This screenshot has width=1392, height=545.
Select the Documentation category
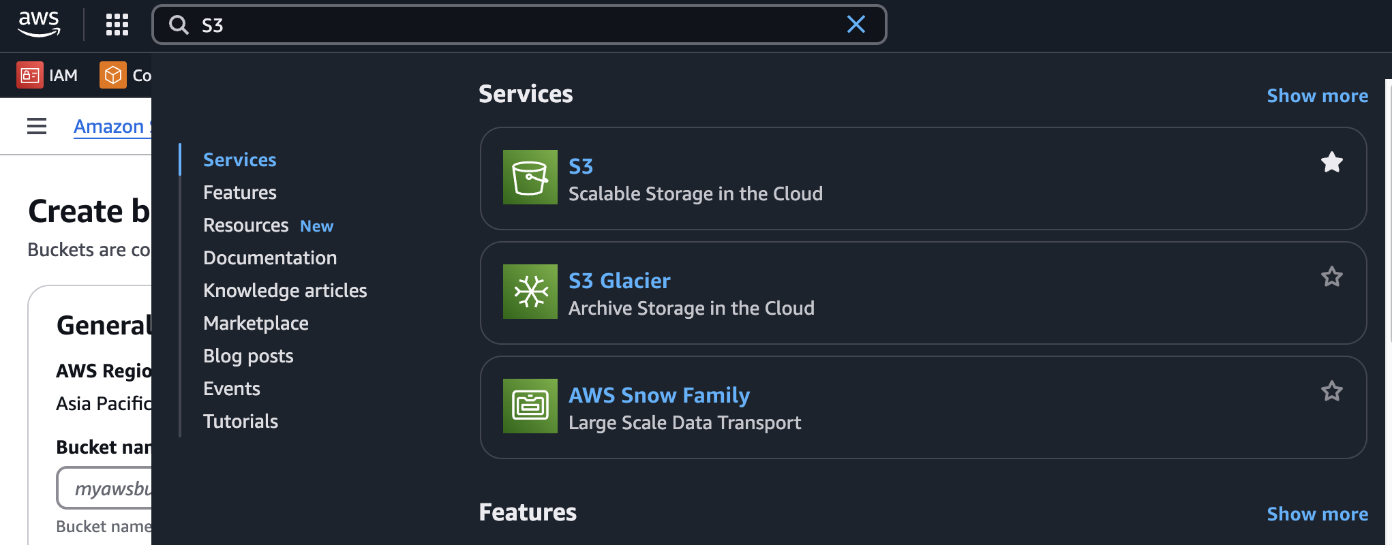point(270,258)
